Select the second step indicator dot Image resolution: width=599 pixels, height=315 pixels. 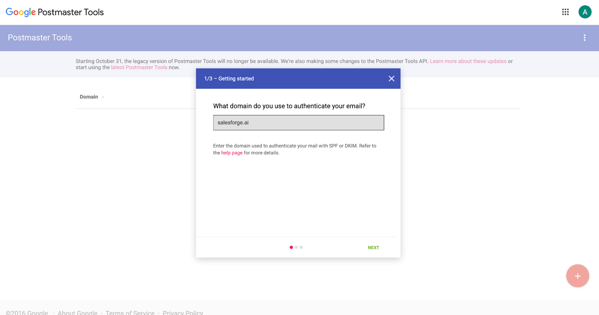click(296, 247)
